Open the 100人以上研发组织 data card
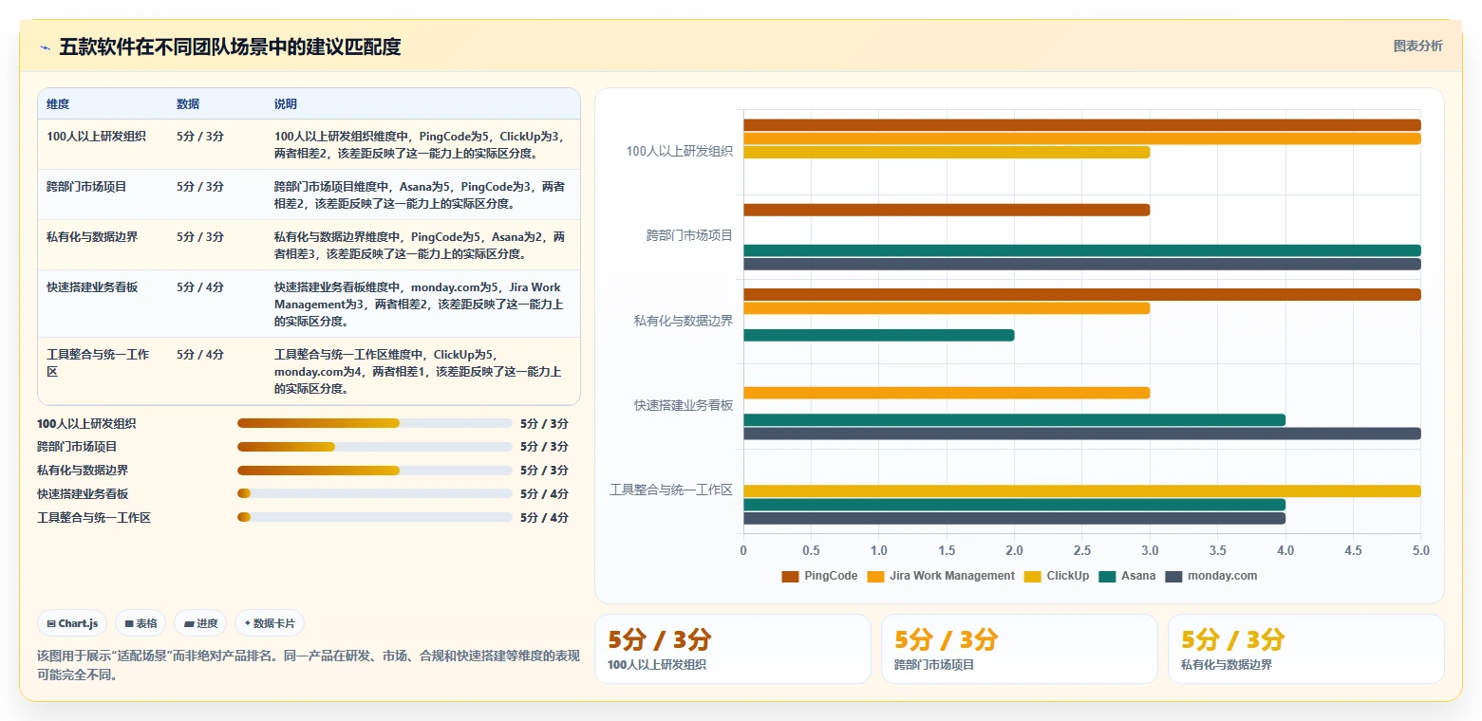Screen dimensions: 1482x721 point(732,649)
